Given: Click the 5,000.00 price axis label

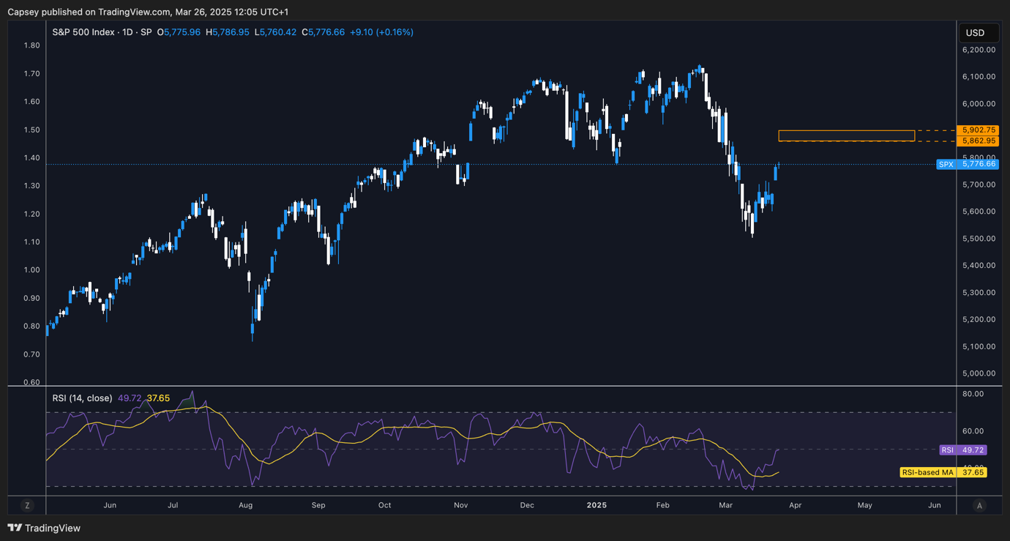Looking at the screenshot, I should point(979,373).
